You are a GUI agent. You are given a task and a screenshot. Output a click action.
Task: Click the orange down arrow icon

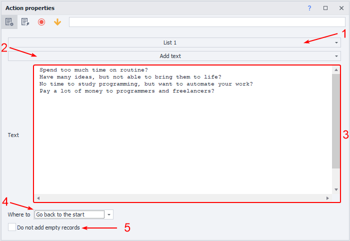(x=57, y=22)
